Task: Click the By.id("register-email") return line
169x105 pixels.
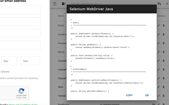Action: [105, 36]
